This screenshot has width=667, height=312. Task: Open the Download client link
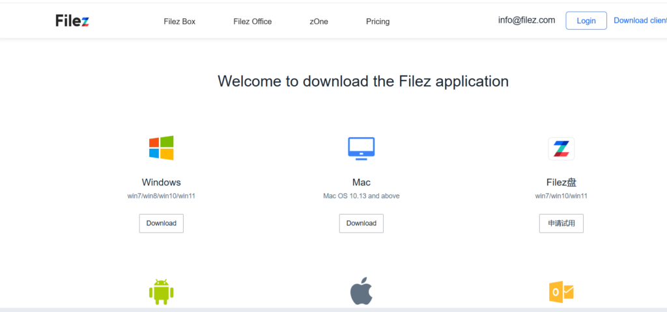pos(640,21)
